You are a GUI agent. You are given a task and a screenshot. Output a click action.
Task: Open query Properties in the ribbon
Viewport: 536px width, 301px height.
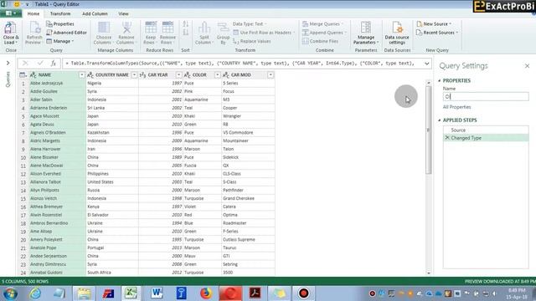coord(60,24)
